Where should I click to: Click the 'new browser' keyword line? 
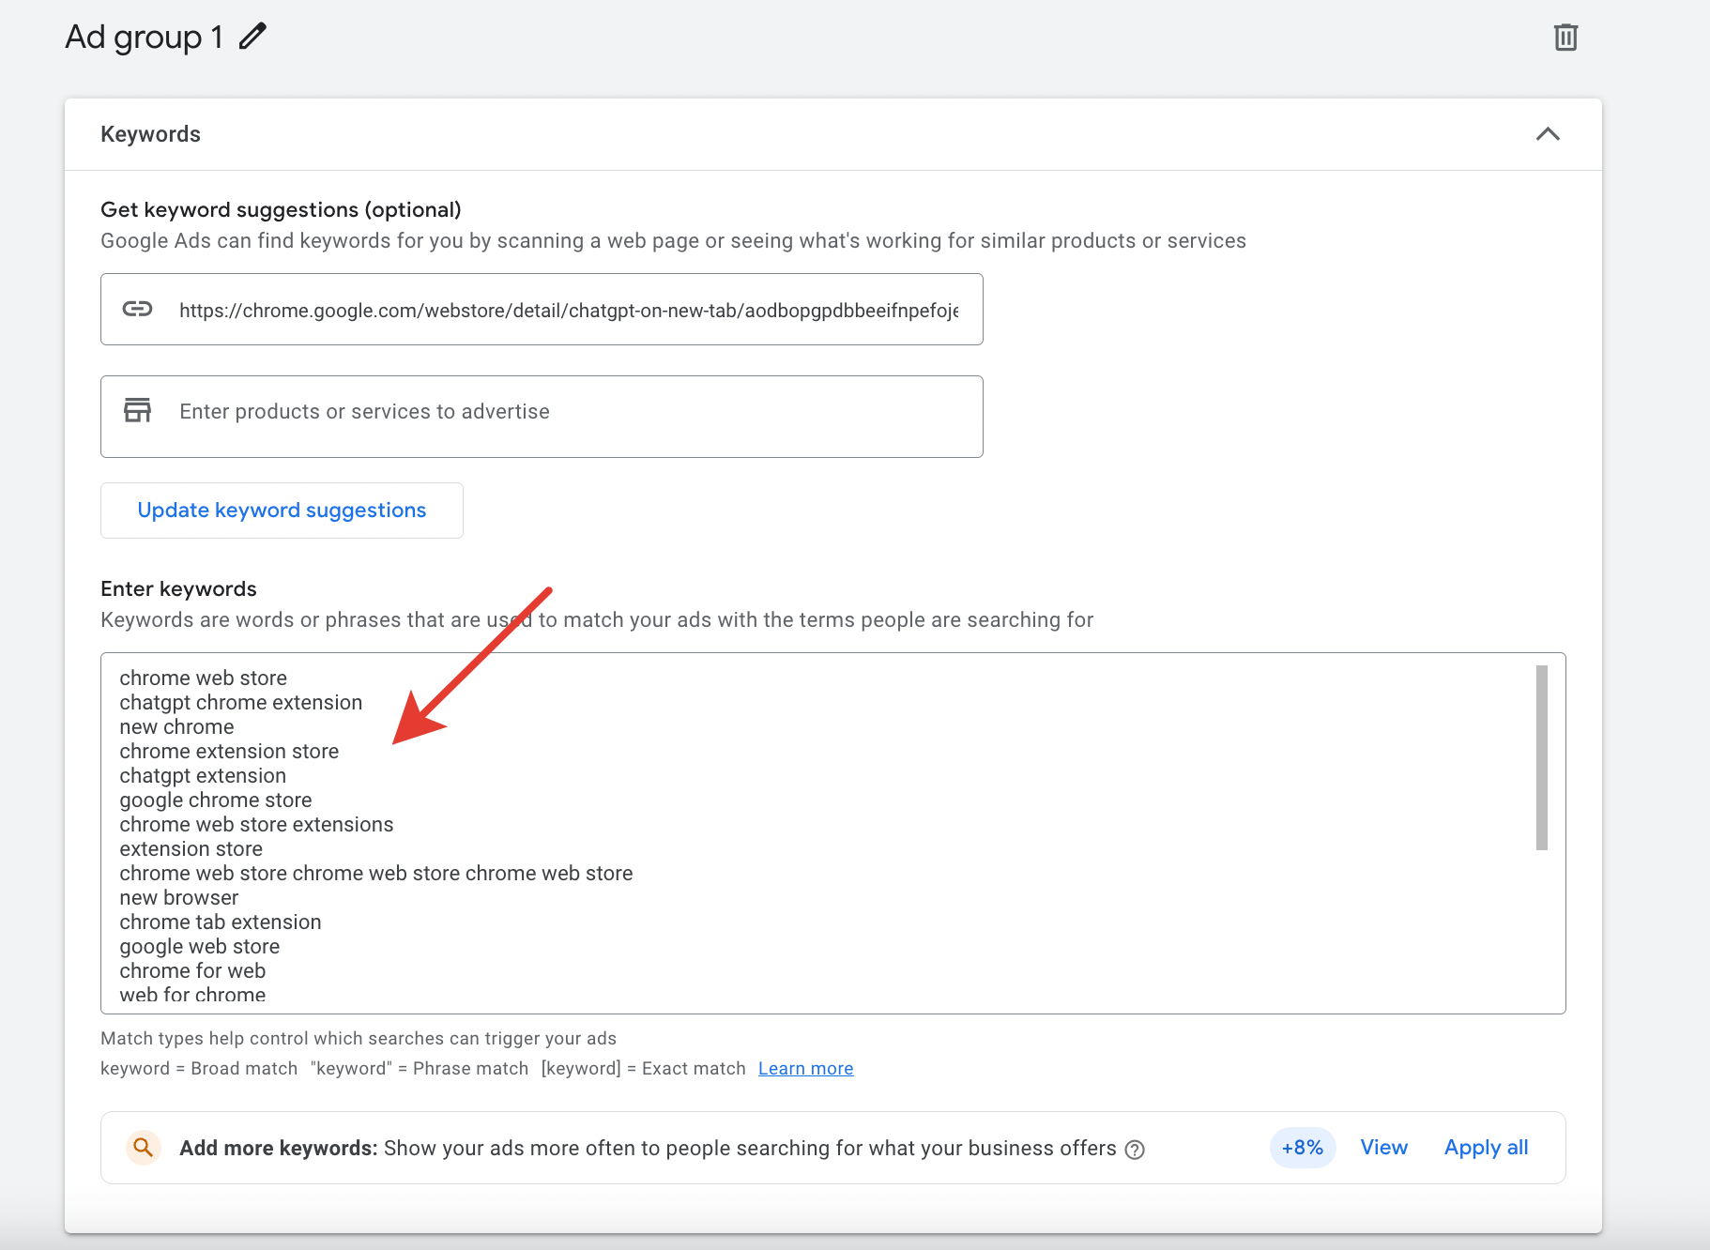pos(179,898)
